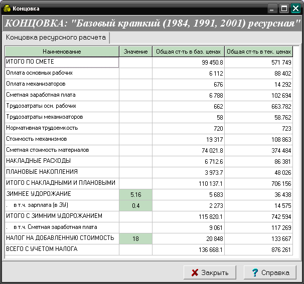Edit salary share value 0.4

[x=136, y=205]
